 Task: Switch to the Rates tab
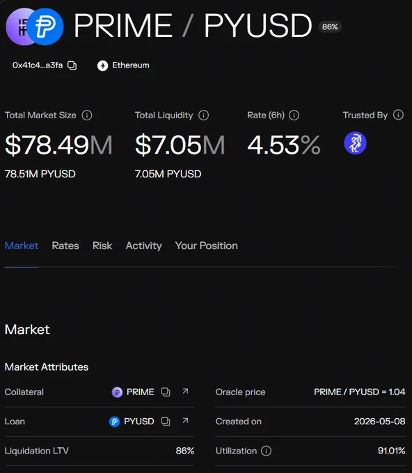click(x=65, y=246)
